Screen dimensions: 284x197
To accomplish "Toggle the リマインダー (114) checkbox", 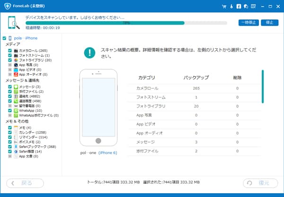I will point(10,137).
